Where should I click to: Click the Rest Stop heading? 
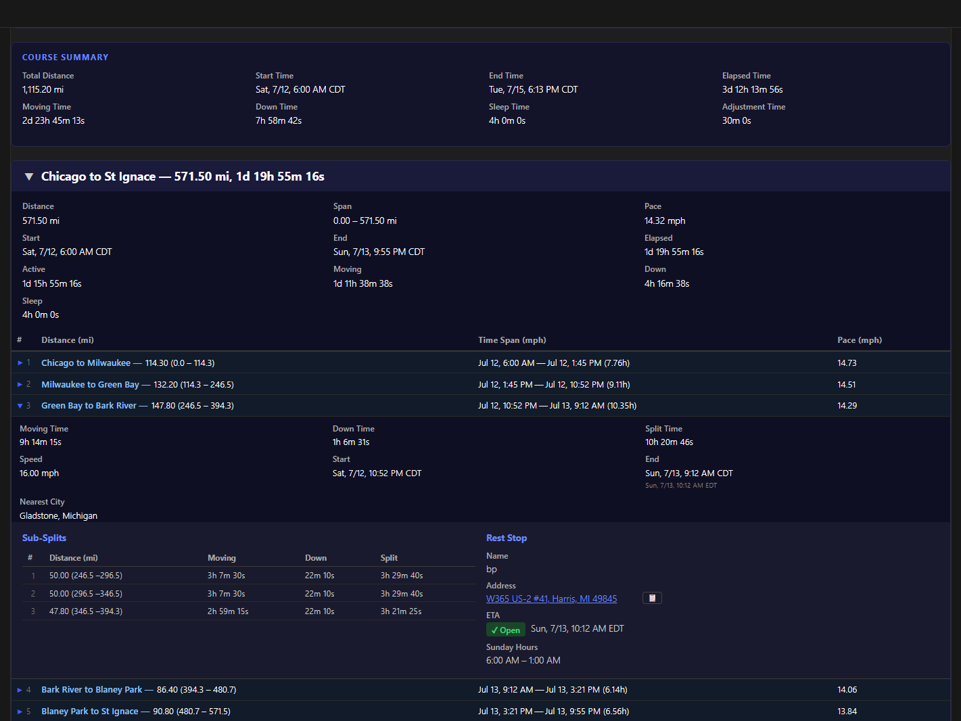pyautogui.click(x=506, y=538)
